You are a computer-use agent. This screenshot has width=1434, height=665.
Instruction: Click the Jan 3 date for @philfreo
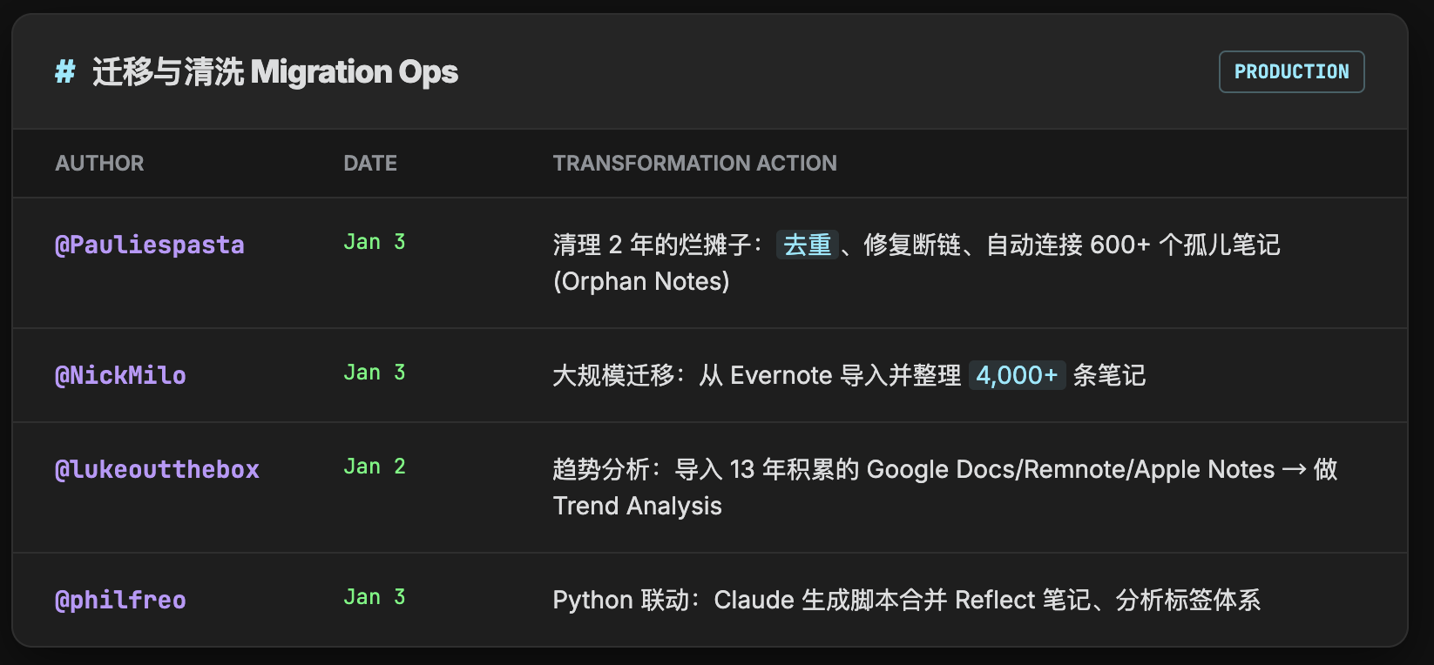coord(375,598)
